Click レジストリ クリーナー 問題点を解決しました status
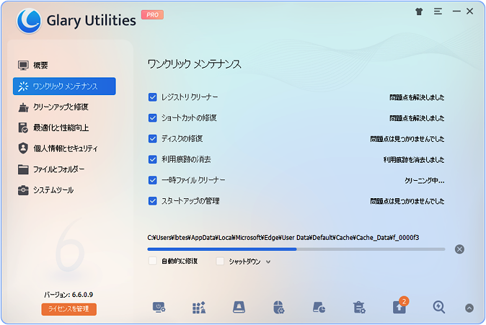This screenshot has width=486, height=325. 417,97
